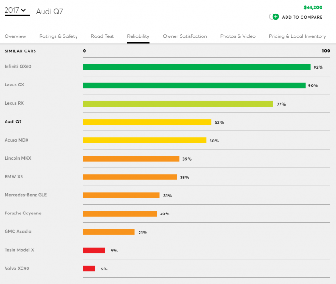Go to the Road Test tab

tap(102, 36)
